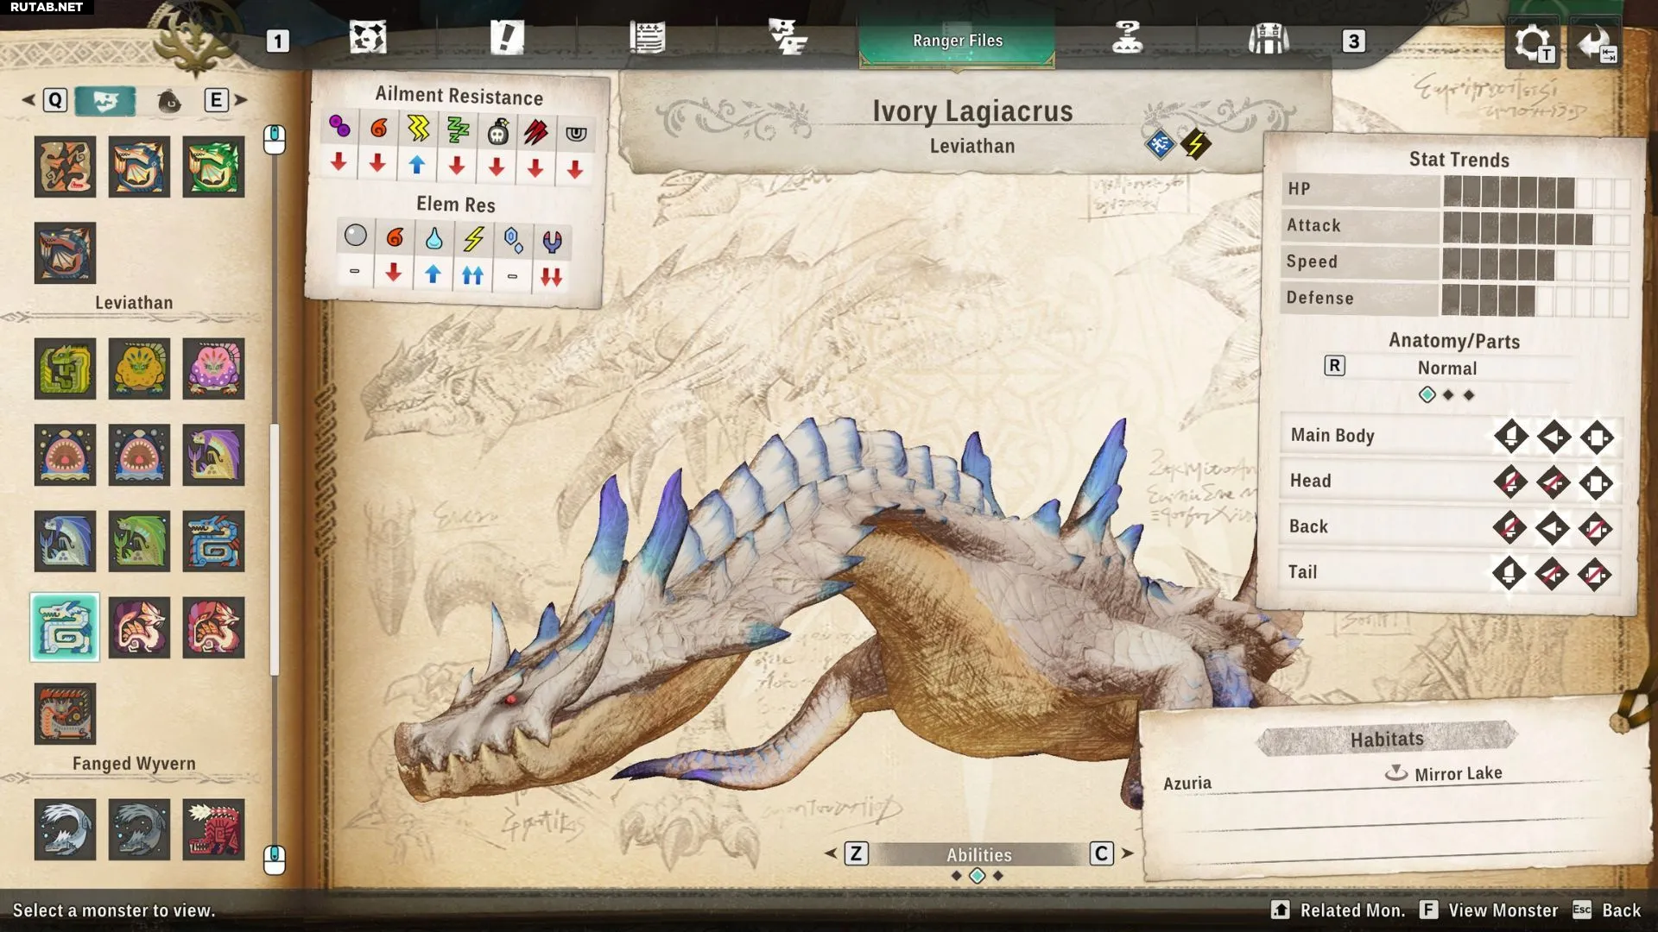This screenshot has width=1658, height=932.
Task: Open the settings gear icon
Action: coord(1532,43)
